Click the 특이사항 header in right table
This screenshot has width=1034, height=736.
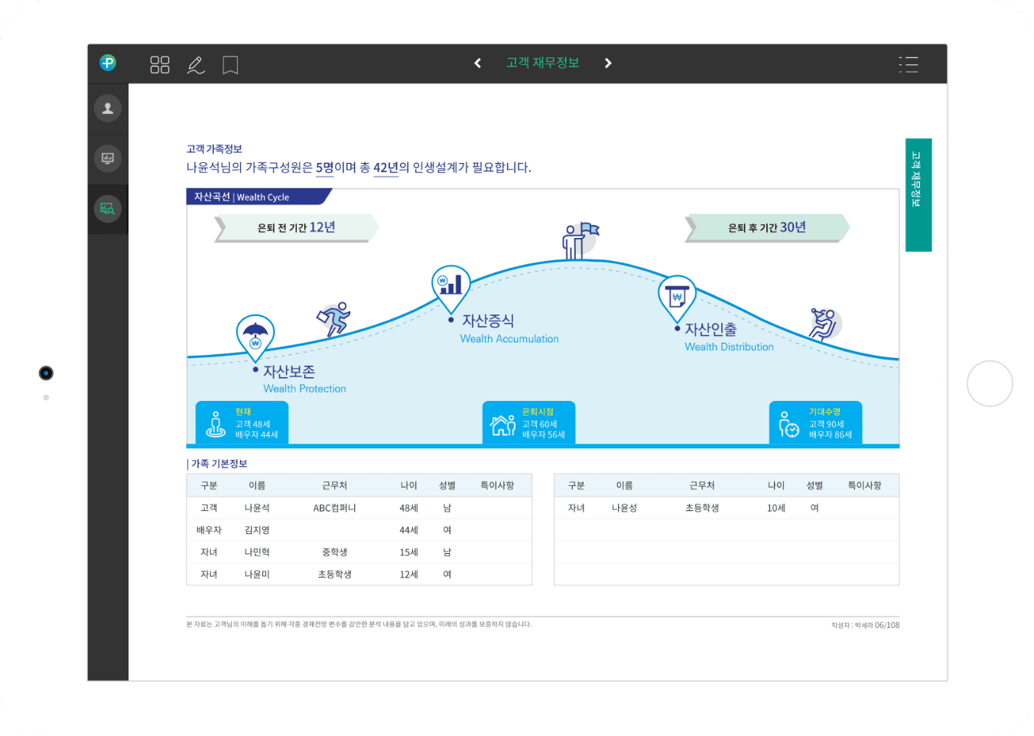(x=865, y=486)
